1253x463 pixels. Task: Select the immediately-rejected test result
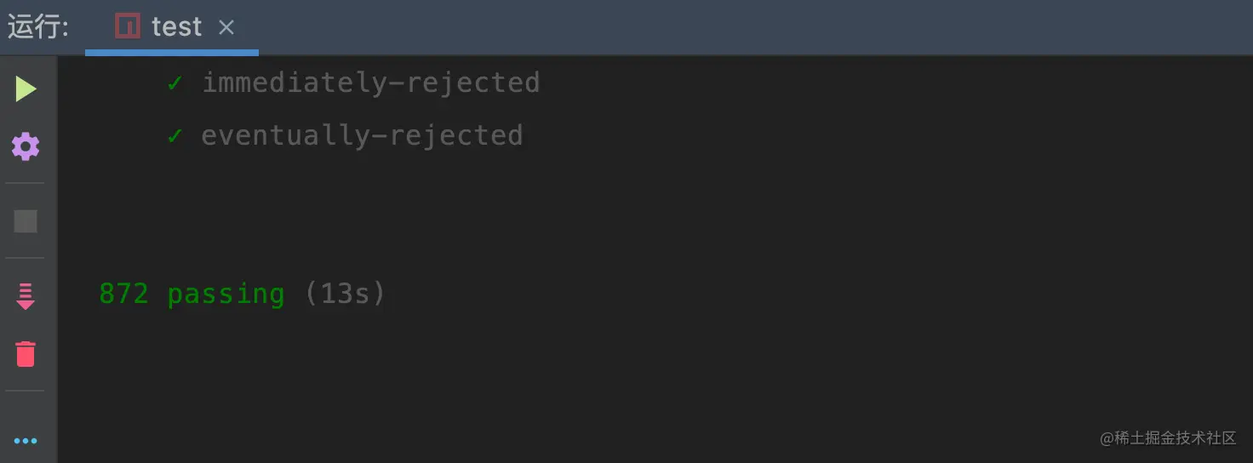[x=370, y=83]
